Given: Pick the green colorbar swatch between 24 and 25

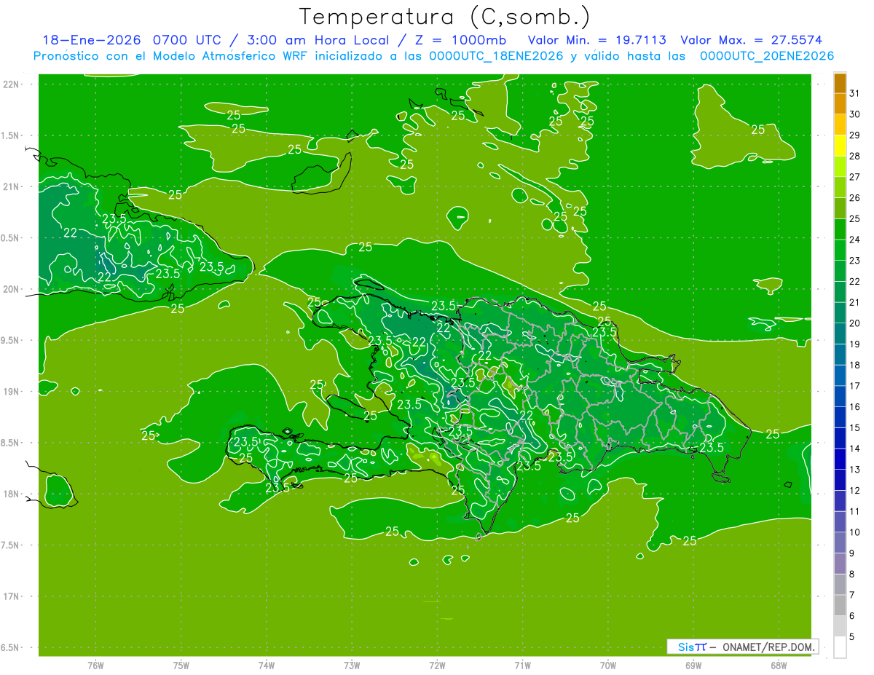Looking at the screenshot, I should pyautogui.click(x=840, y=229).
